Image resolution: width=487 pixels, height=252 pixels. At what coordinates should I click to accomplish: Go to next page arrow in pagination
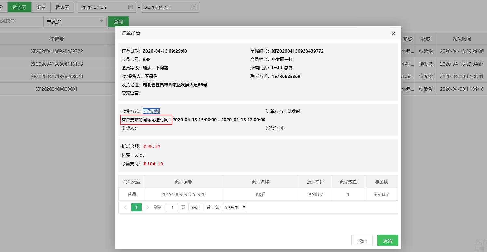[147, 207]
